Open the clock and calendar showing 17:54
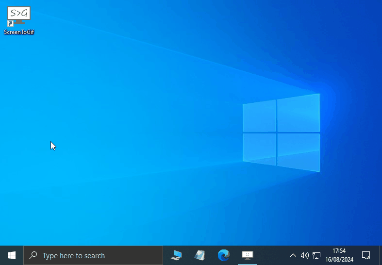 coord(339,255)
